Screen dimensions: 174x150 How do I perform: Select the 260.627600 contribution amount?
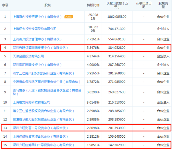pyautogui.click(x=117, y=92)
